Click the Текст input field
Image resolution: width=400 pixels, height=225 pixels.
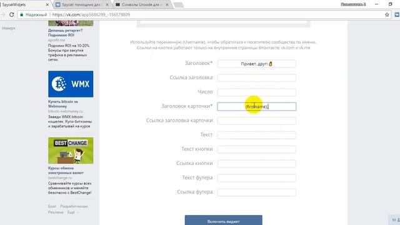[x=257, y=135]
